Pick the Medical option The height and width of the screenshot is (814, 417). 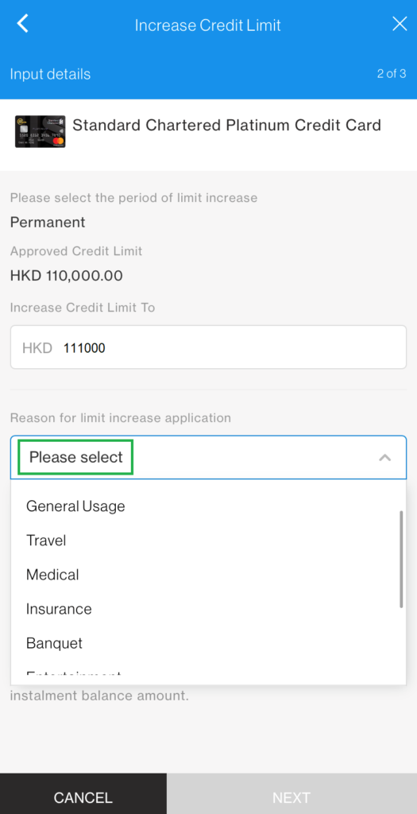point(52,575)
